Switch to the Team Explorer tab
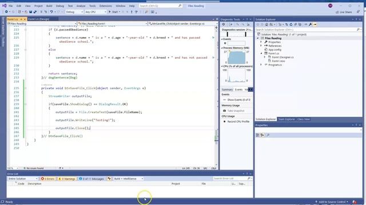The width and height of the screenshot is (366, 205). pyautogui.click(x=286, y=119)
